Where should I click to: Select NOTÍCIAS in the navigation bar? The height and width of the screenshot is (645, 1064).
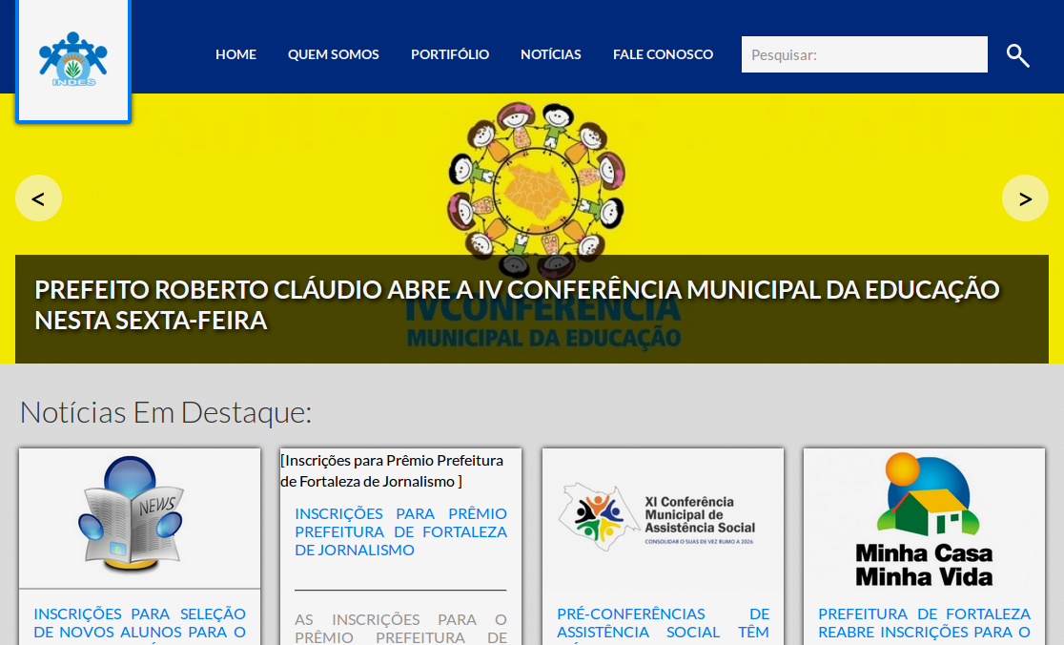pyautogui.click(x=550, y=54)
